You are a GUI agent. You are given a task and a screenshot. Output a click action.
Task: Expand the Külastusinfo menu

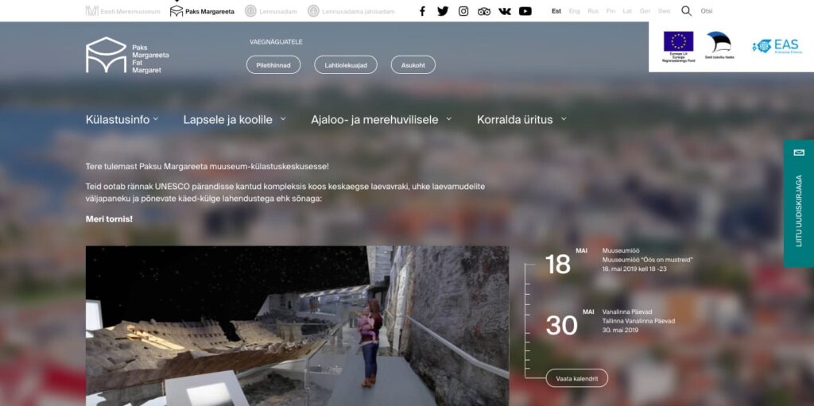pos(122,120)
